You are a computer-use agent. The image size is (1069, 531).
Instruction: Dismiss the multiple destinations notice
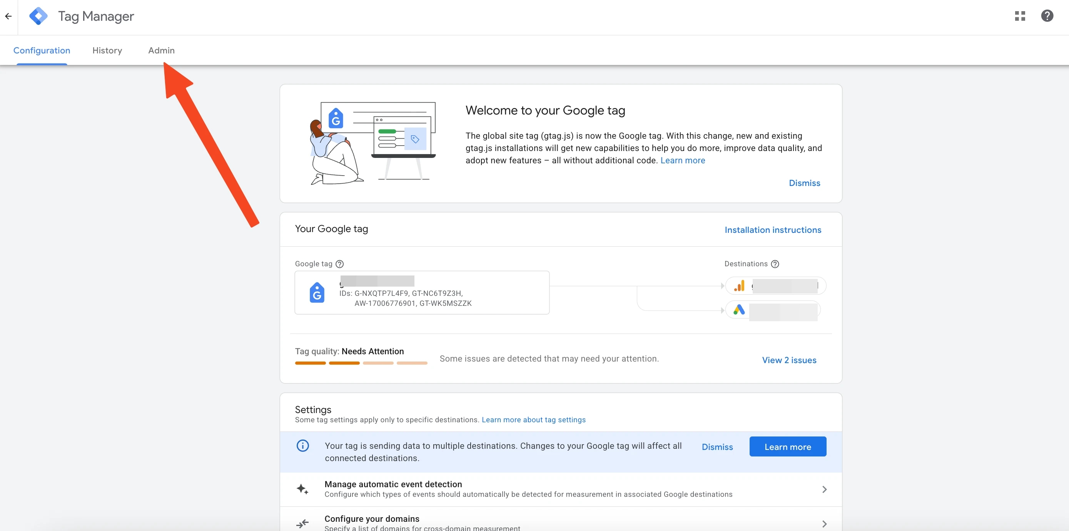point(717,447)
